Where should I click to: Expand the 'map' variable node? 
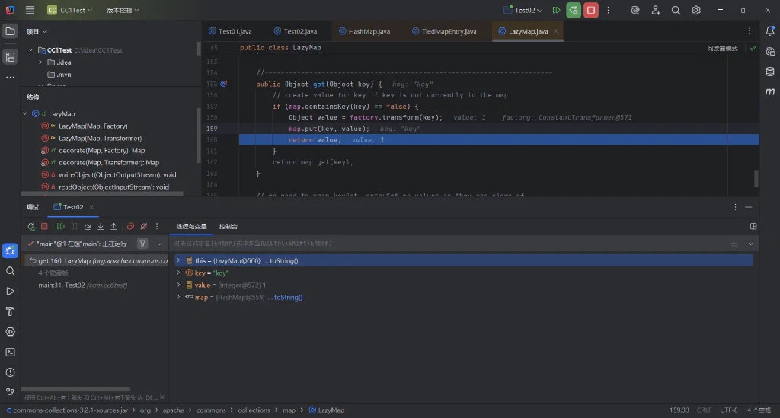[178, 297]
